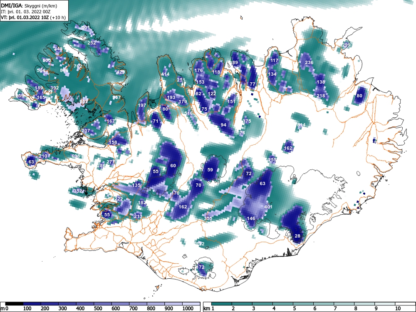Click the visibility value 153

tap(201, 82)
